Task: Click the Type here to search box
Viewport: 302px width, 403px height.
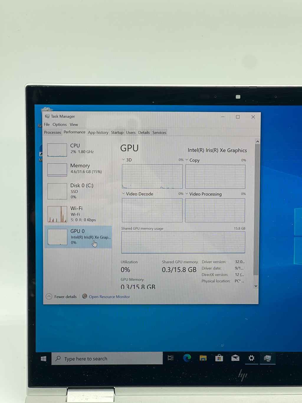Action: [x=107, y=358]
